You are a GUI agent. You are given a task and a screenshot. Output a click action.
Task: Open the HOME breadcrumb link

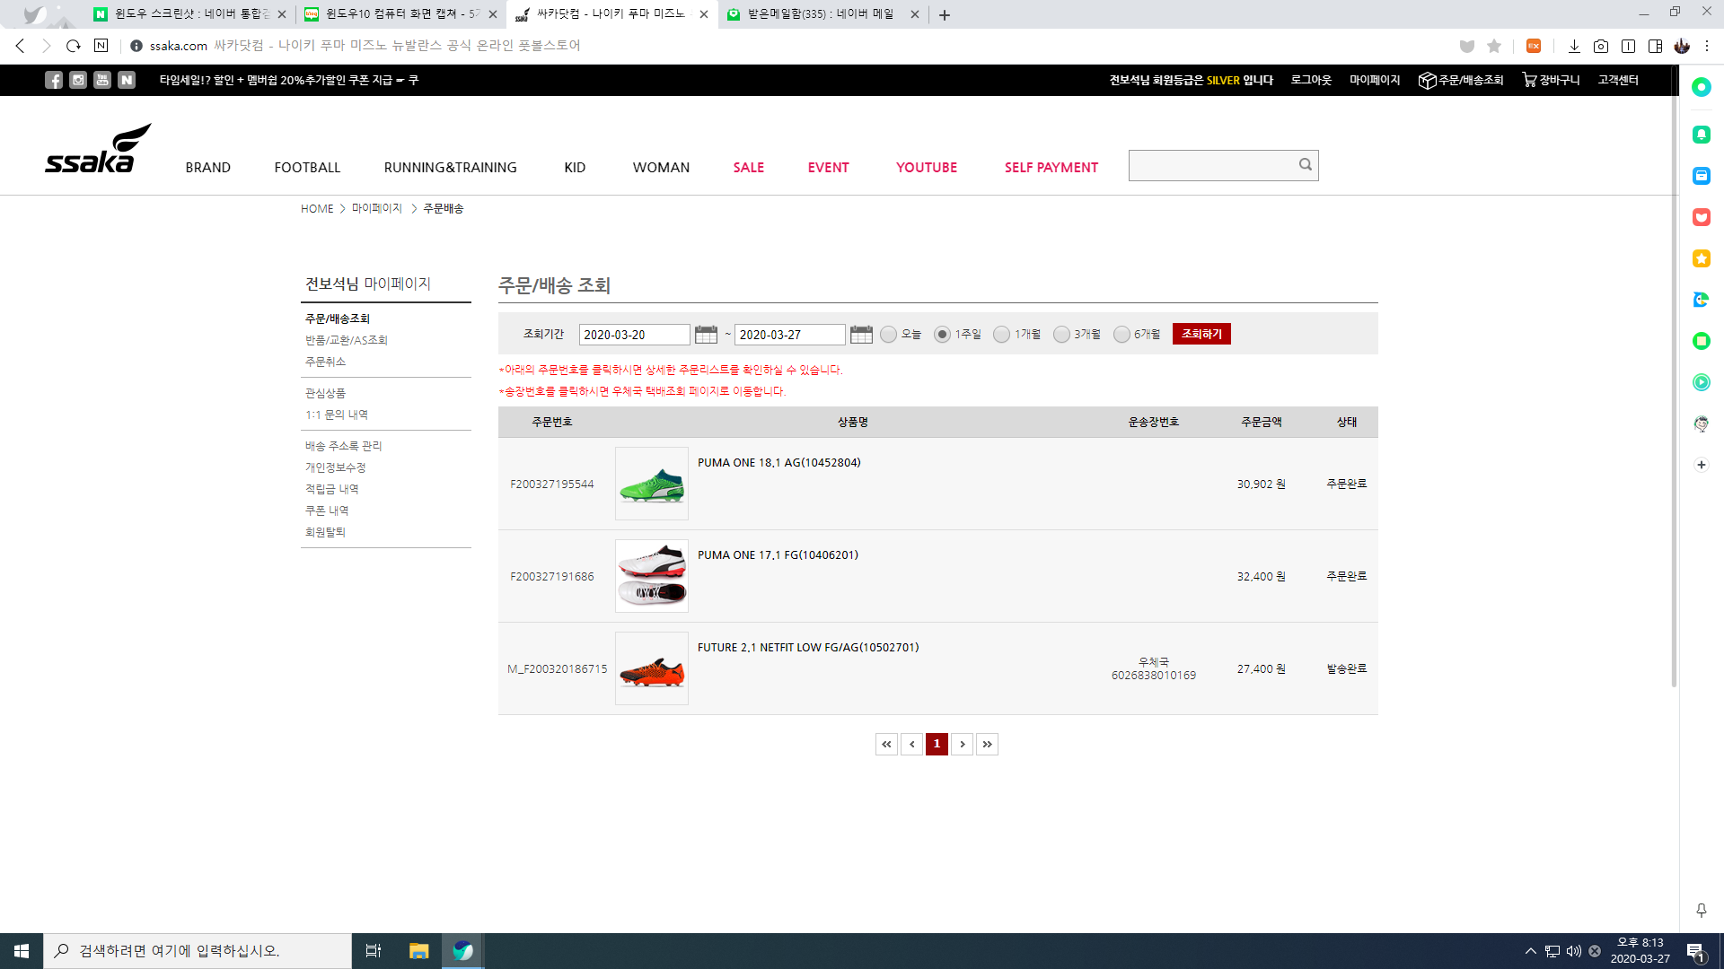[x=317, y=209]
